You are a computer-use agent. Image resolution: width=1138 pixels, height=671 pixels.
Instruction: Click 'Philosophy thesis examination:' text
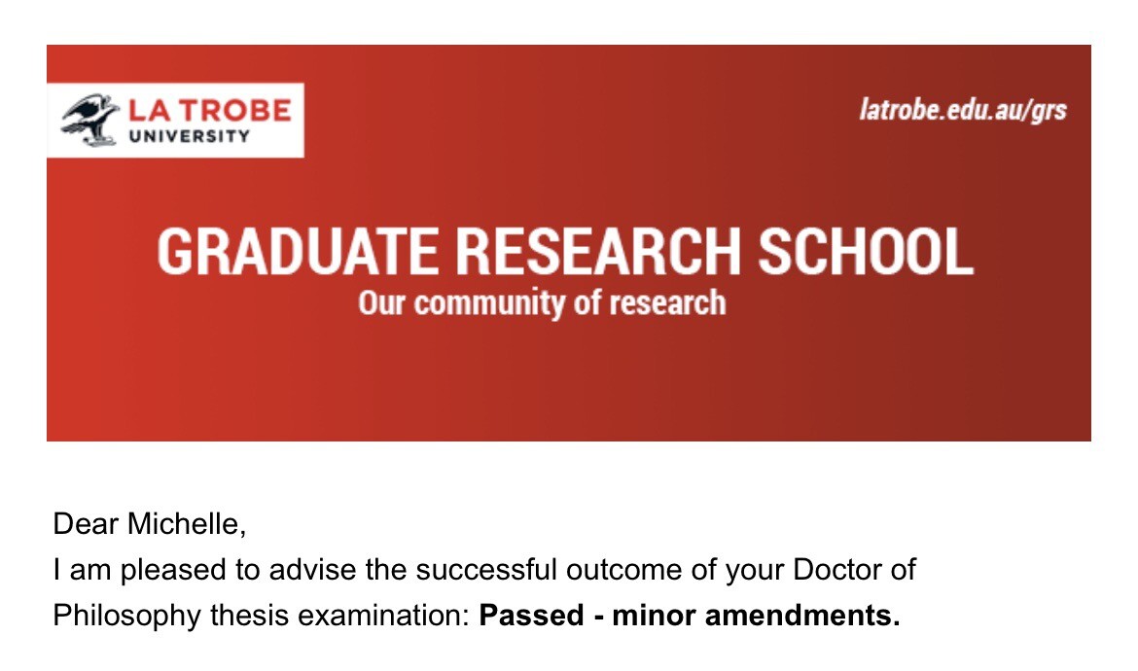(262, 616)
